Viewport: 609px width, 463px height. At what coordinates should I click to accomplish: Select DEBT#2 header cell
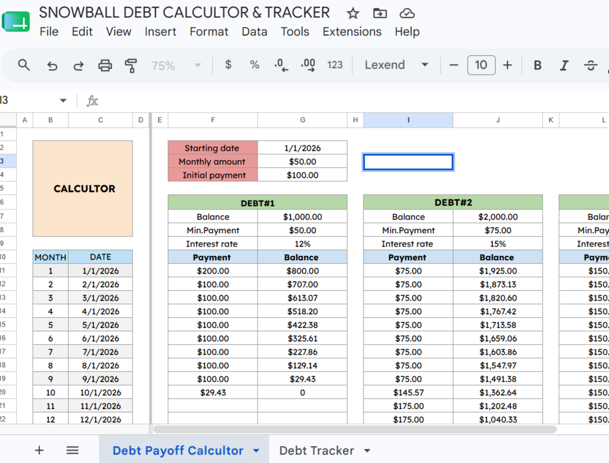[454, 202]
